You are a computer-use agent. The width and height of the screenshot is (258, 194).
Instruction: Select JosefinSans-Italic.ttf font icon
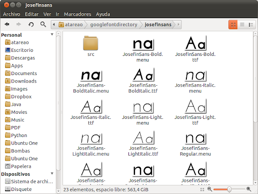click(91, 106)
